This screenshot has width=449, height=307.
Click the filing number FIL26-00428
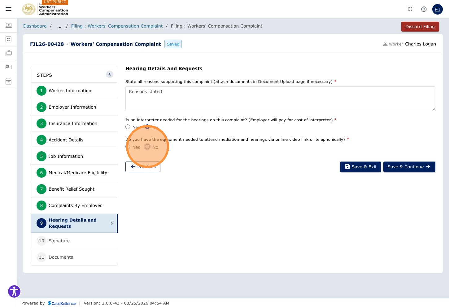(x=47, y=44)
